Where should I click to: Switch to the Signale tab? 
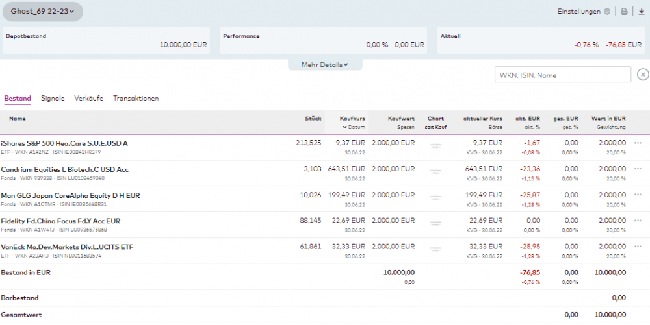click(x=53, y=99)
